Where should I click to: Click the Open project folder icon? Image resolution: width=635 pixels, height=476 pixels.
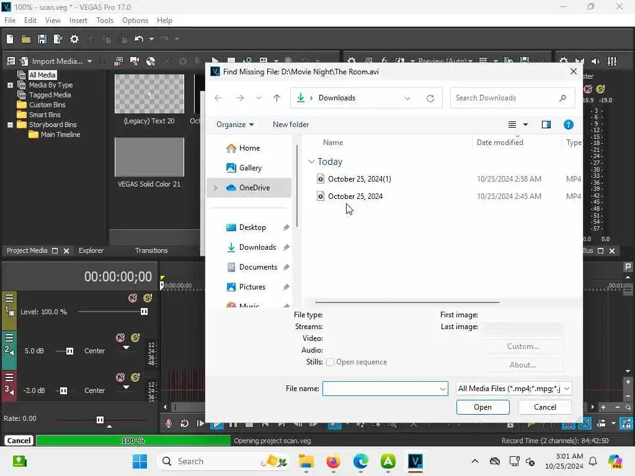(26, 39)
